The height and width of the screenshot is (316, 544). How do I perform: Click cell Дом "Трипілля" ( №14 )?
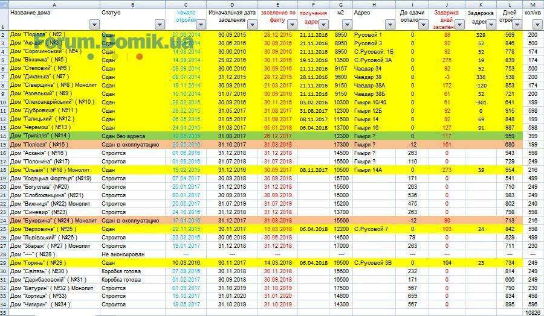[54, 136]
